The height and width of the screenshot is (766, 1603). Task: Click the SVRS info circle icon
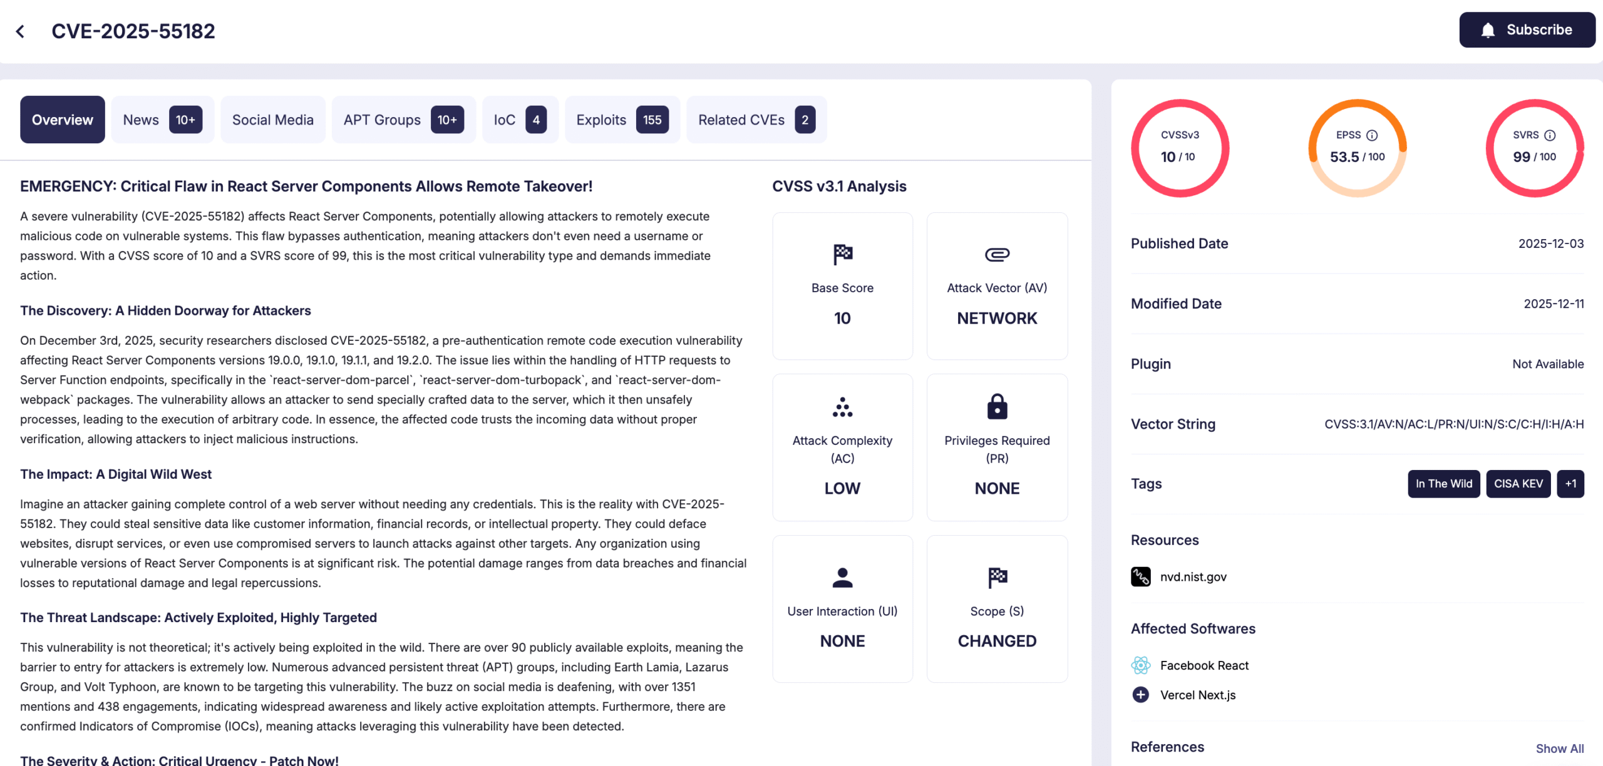coord(1549,135)
